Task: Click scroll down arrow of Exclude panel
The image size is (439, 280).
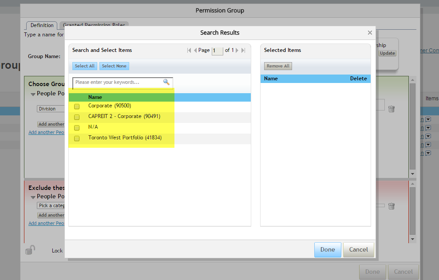Action: point(412,239)
